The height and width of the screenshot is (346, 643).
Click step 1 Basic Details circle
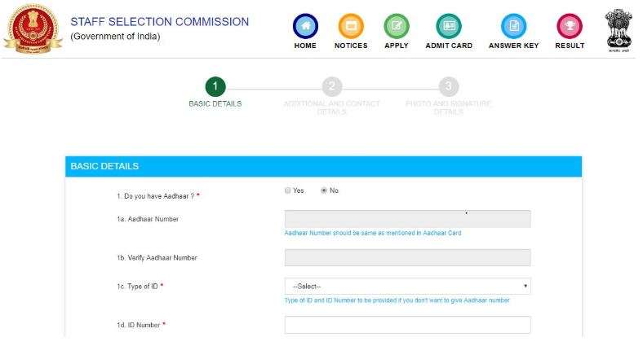(x=215, y=87)
